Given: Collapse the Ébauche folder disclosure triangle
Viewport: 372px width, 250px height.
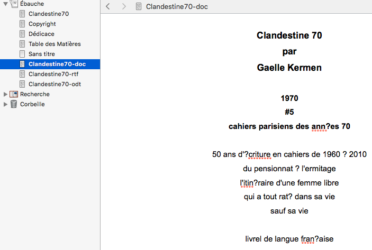Looking at the screenshot, I should coord(6,4).
